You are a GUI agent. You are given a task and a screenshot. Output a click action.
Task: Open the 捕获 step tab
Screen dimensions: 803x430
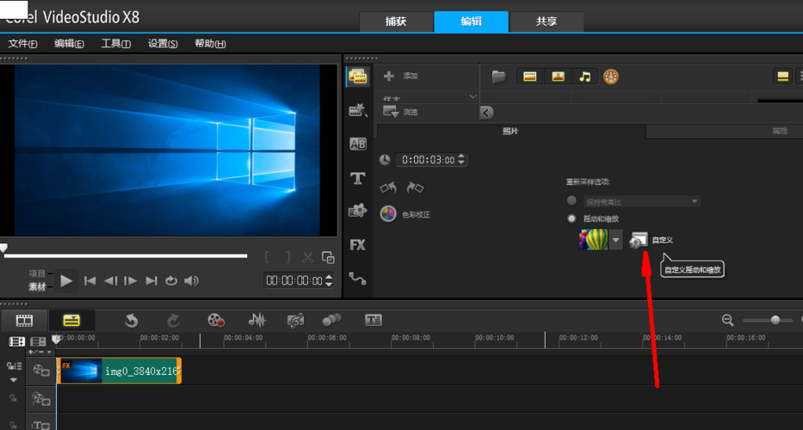[x=397, y=22]
